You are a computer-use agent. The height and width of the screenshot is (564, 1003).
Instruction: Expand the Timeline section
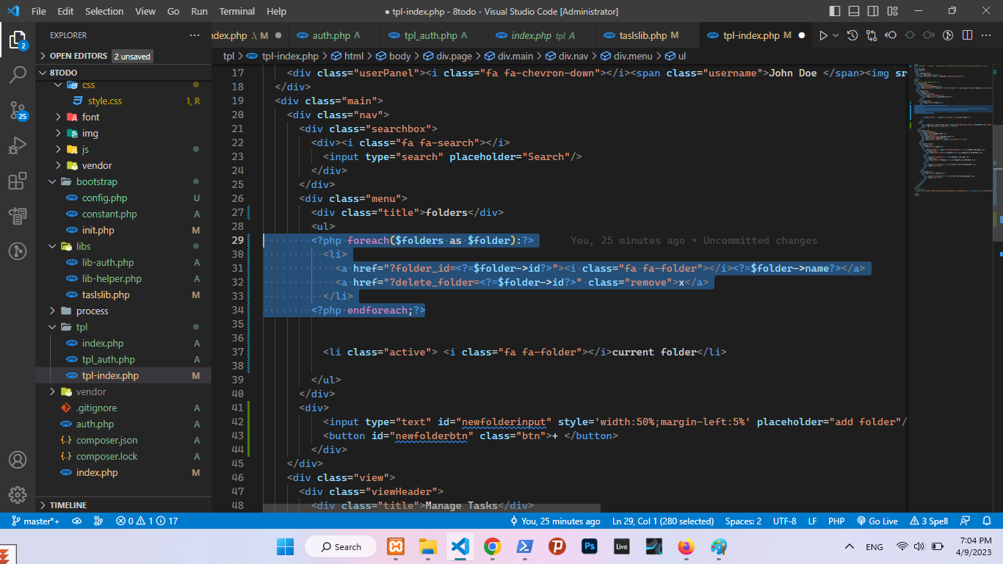(123, 505)
